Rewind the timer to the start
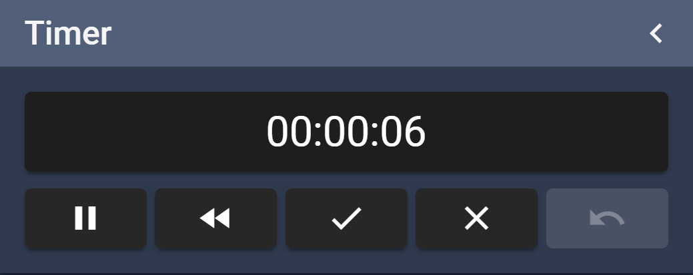 pyautogui.click(x=215, y=218)
